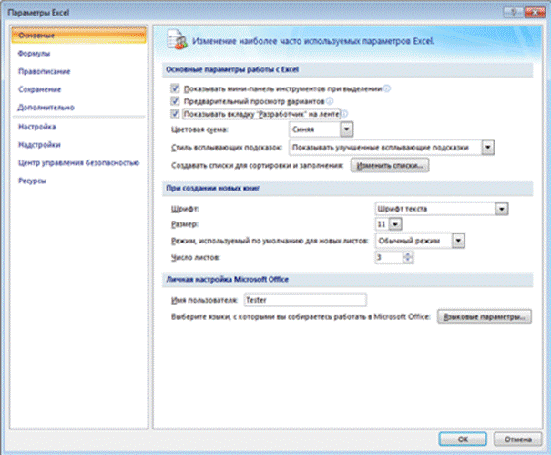
Task: Click 'Личная настройка Microsoft Office' heading
Action: tap(227, 279)
